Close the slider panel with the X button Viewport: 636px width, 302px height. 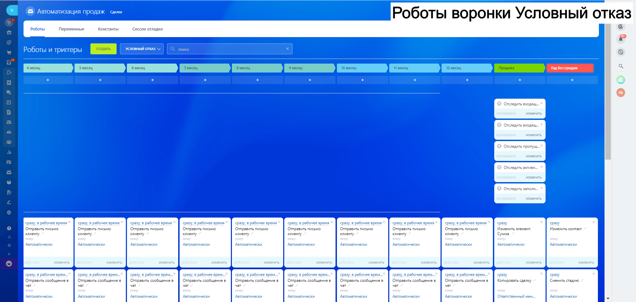(12, 10)
